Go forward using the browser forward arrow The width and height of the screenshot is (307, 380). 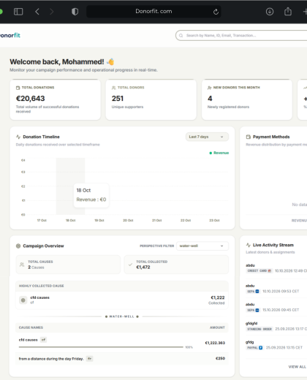click(x=51, y=12)
